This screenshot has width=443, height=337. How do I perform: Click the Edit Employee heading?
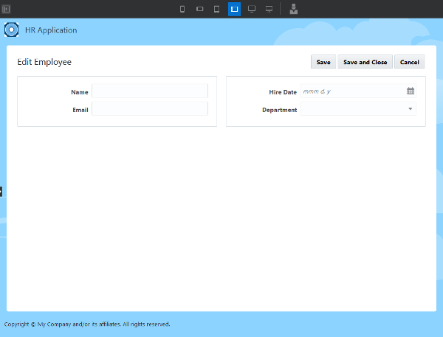click(x=44, y=62)
